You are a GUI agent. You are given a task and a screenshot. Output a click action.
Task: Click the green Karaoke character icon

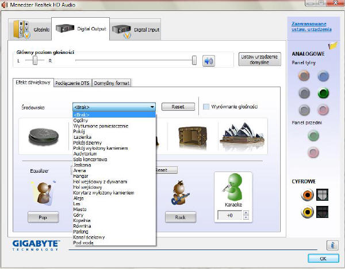tap(233, 186)
